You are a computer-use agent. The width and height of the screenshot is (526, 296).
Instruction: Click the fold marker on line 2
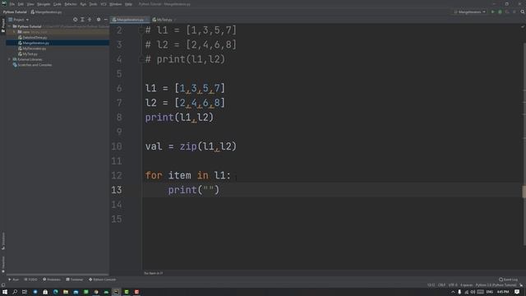click(141, 30)
